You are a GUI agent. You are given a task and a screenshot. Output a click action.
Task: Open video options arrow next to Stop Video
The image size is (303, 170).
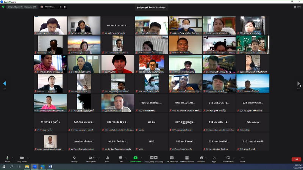point(28,158)
